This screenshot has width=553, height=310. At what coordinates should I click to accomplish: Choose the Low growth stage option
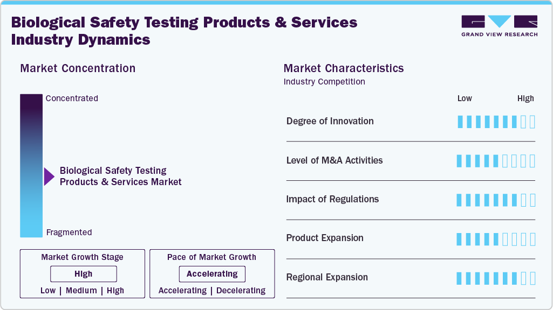[x=48, y=291]
